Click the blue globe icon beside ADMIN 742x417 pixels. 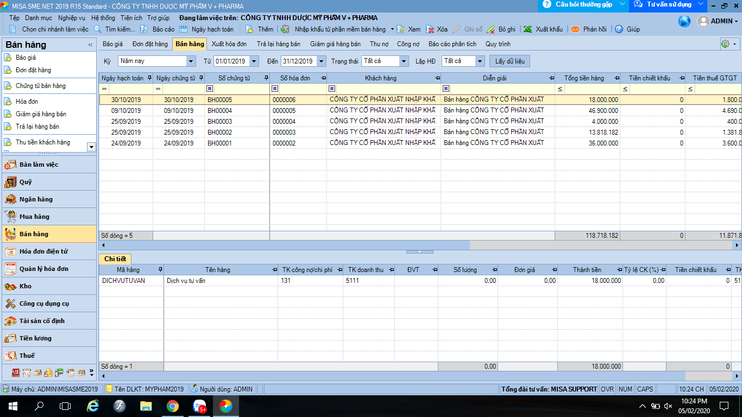pyautogui.click(x=684, y=21)
